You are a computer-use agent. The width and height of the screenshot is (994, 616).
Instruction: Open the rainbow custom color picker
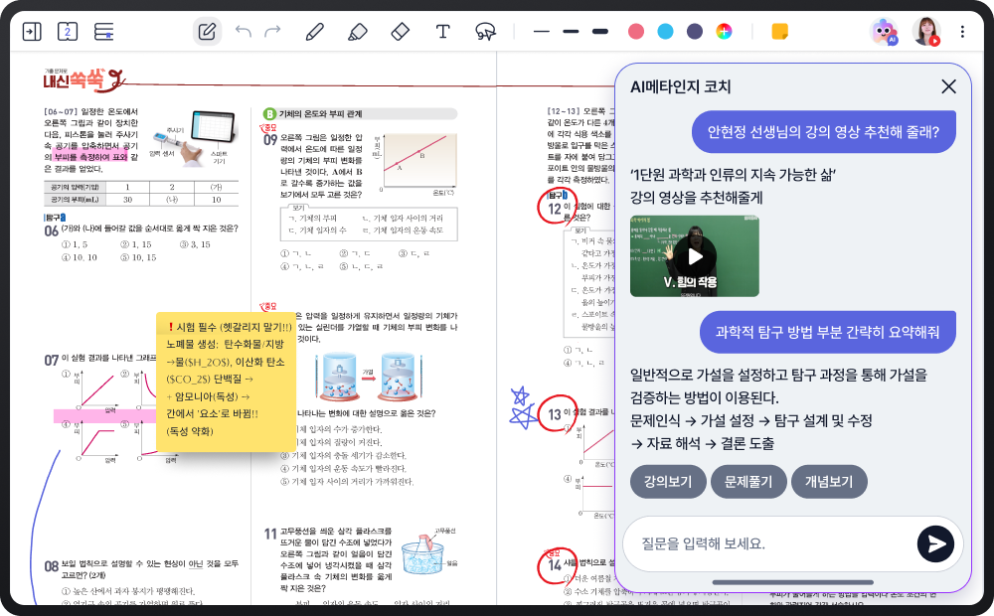[724, 31]
